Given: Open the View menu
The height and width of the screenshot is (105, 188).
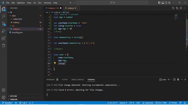Looking at the screenshot, I should 29,3.
